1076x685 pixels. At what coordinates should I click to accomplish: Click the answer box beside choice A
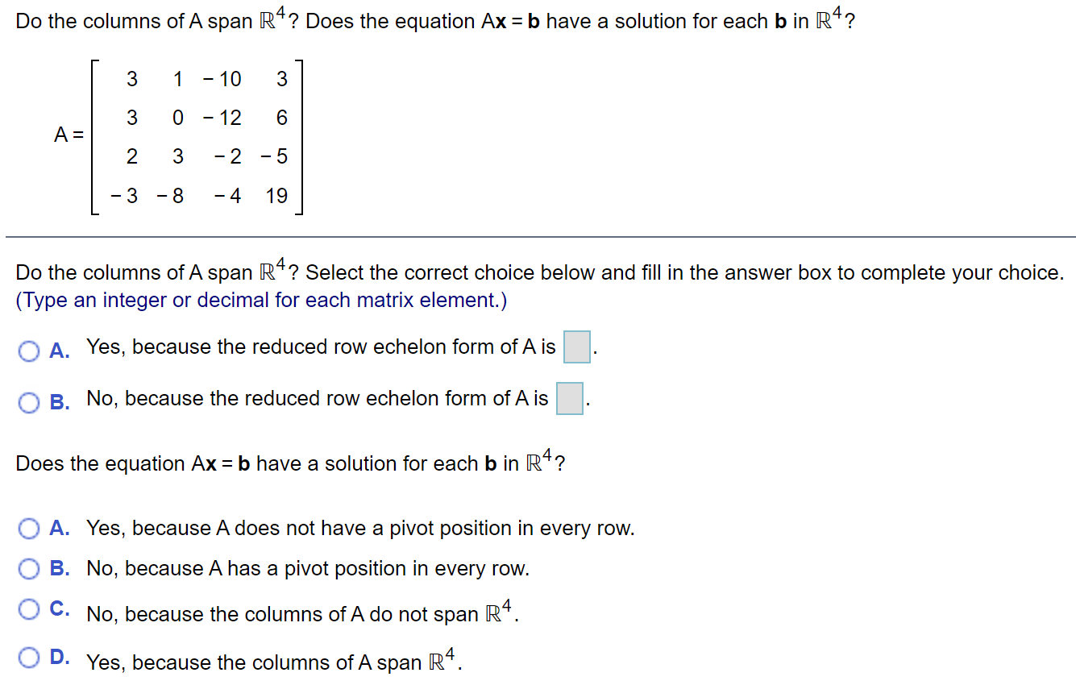tap(577, 347)
